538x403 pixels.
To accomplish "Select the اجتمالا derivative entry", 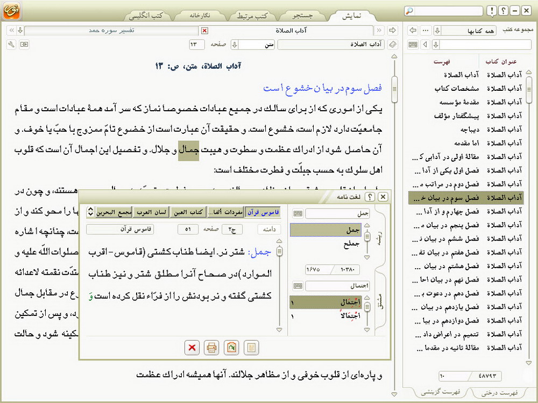I will (x=326, y=316).
